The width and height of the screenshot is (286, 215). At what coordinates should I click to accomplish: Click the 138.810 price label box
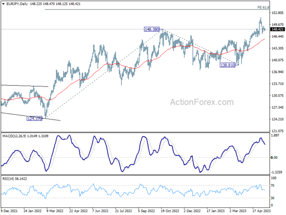(228, 65)
